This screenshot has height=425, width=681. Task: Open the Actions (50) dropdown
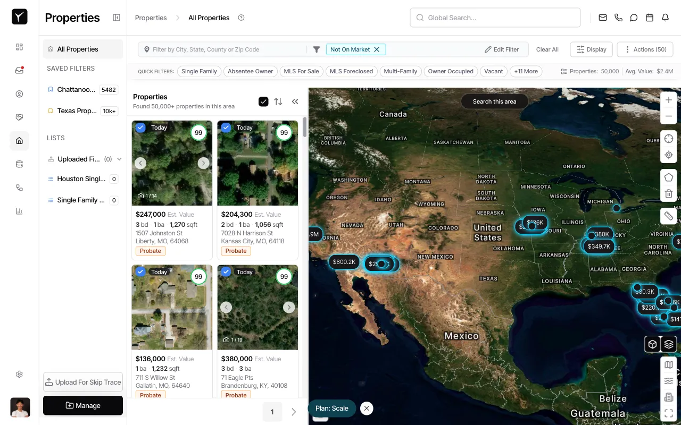[x=645, y=49]
